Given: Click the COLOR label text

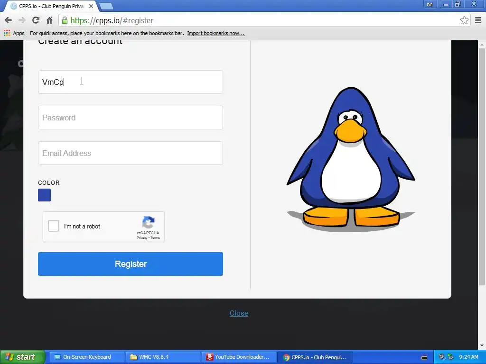Looking at the screenshot, I should (49, 182).
